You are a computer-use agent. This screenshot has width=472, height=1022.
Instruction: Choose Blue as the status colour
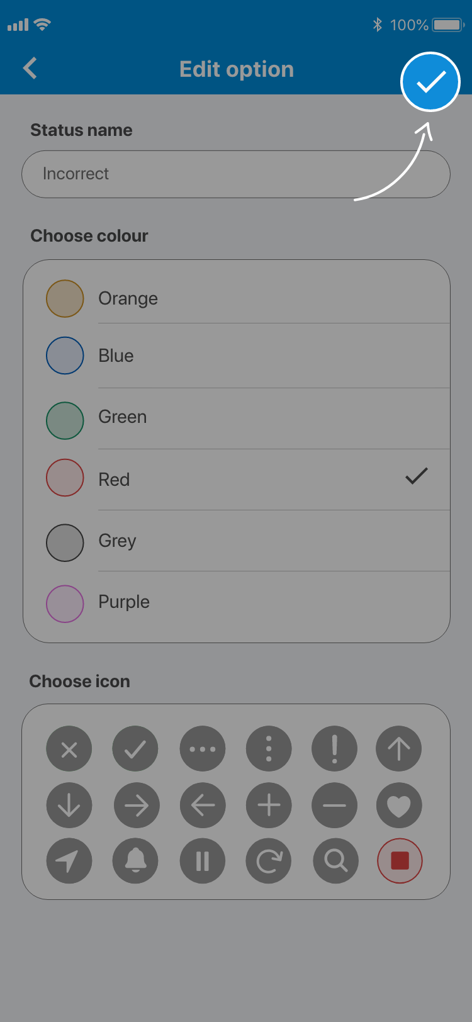[116, 356]
